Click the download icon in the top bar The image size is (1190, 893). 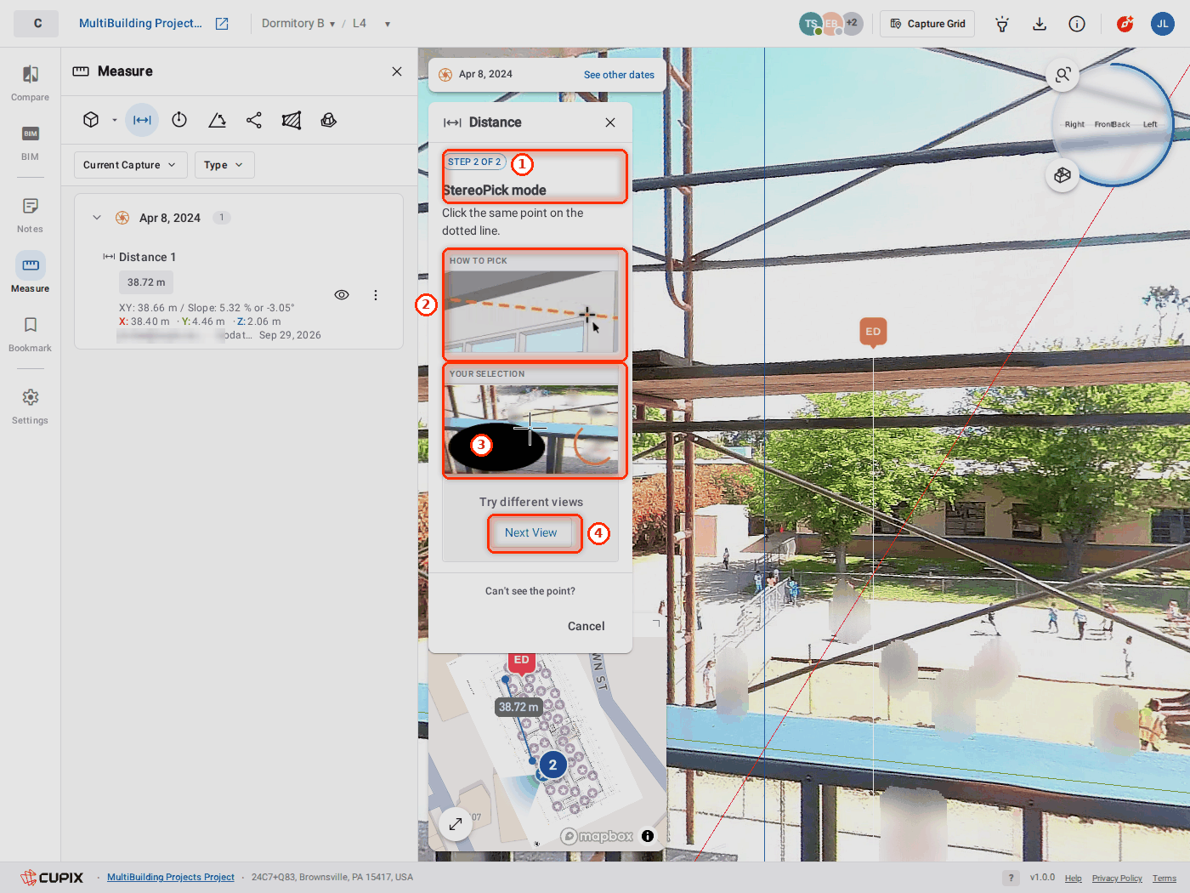tap(1040, 24)
